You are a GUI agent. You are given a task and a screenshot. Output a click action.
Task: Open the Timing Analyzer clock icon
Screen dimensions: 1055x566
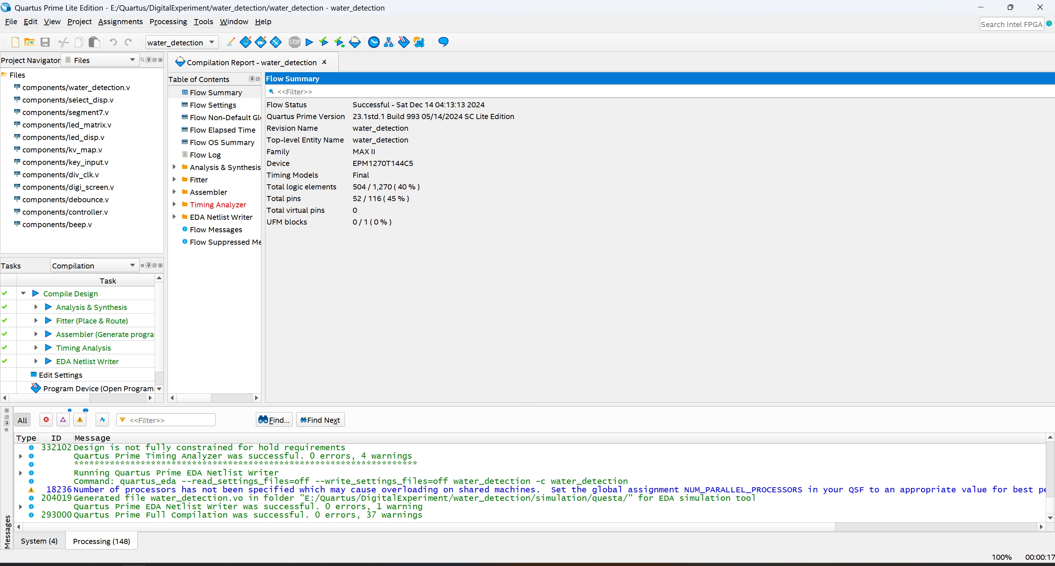(x=374, y=42)
